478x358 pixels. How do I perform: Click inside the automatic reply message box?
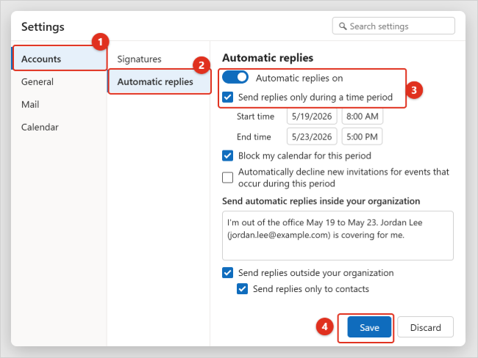[x=338, y=235]
